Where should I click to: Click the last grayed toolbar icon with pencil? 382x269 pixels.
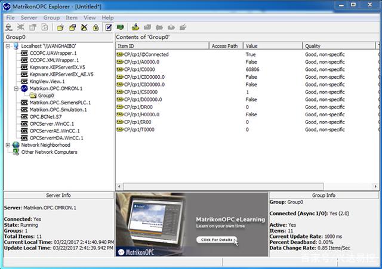(x=183, y=27)
